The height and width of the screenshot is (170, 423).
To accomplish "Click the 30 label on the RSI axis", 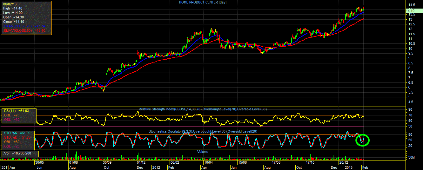I will click(x=410, y=127).
